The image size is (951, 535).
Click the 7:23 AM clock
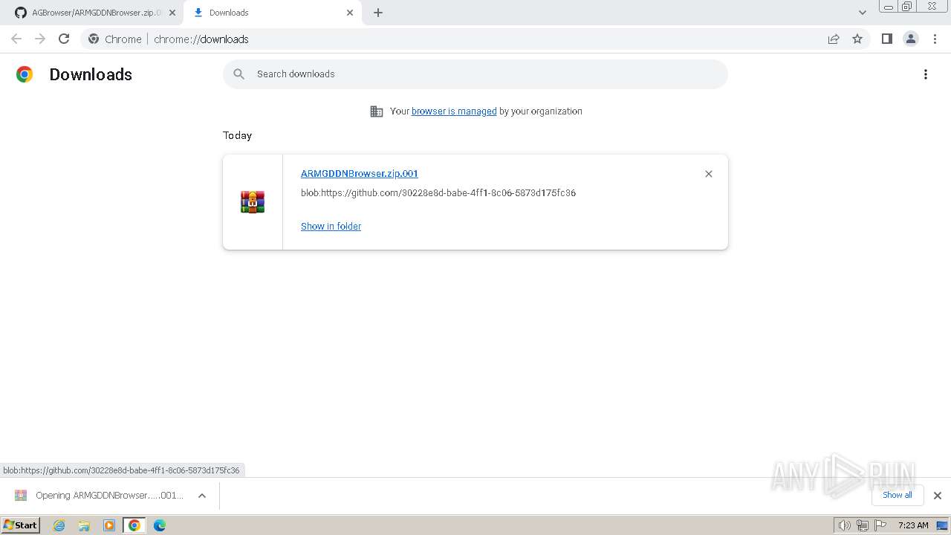[913, 525]
